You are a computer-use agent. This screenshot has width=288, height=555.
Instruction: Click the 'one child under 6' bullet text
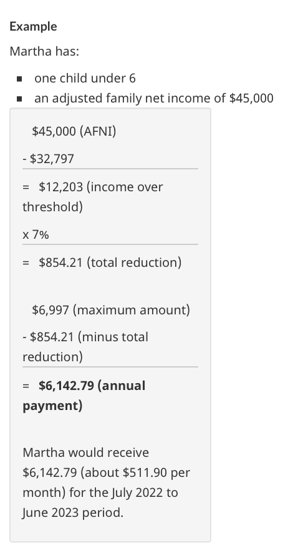pyautogui.click(x=85, y=78)
